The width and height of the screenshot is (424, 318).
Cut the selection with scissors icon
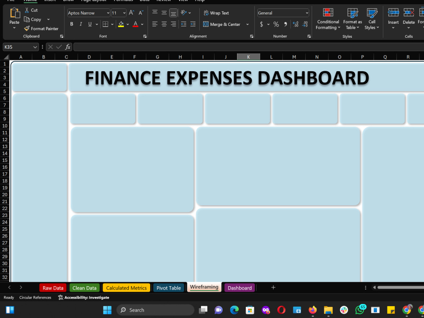(x=27, y=10)
